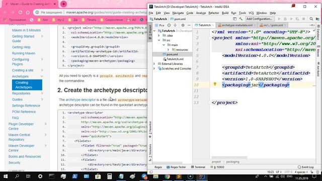Click packaging breadcrumb under editor
This screenshot has height=181, width=322.
tap(232, 162)
